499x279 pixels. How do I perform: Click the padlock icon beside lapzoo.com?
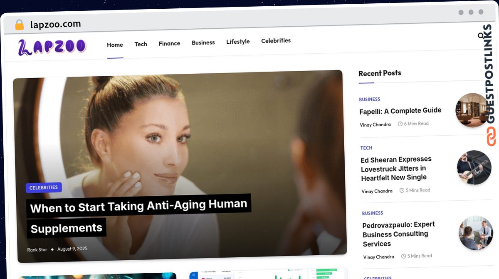click(19, 25)
